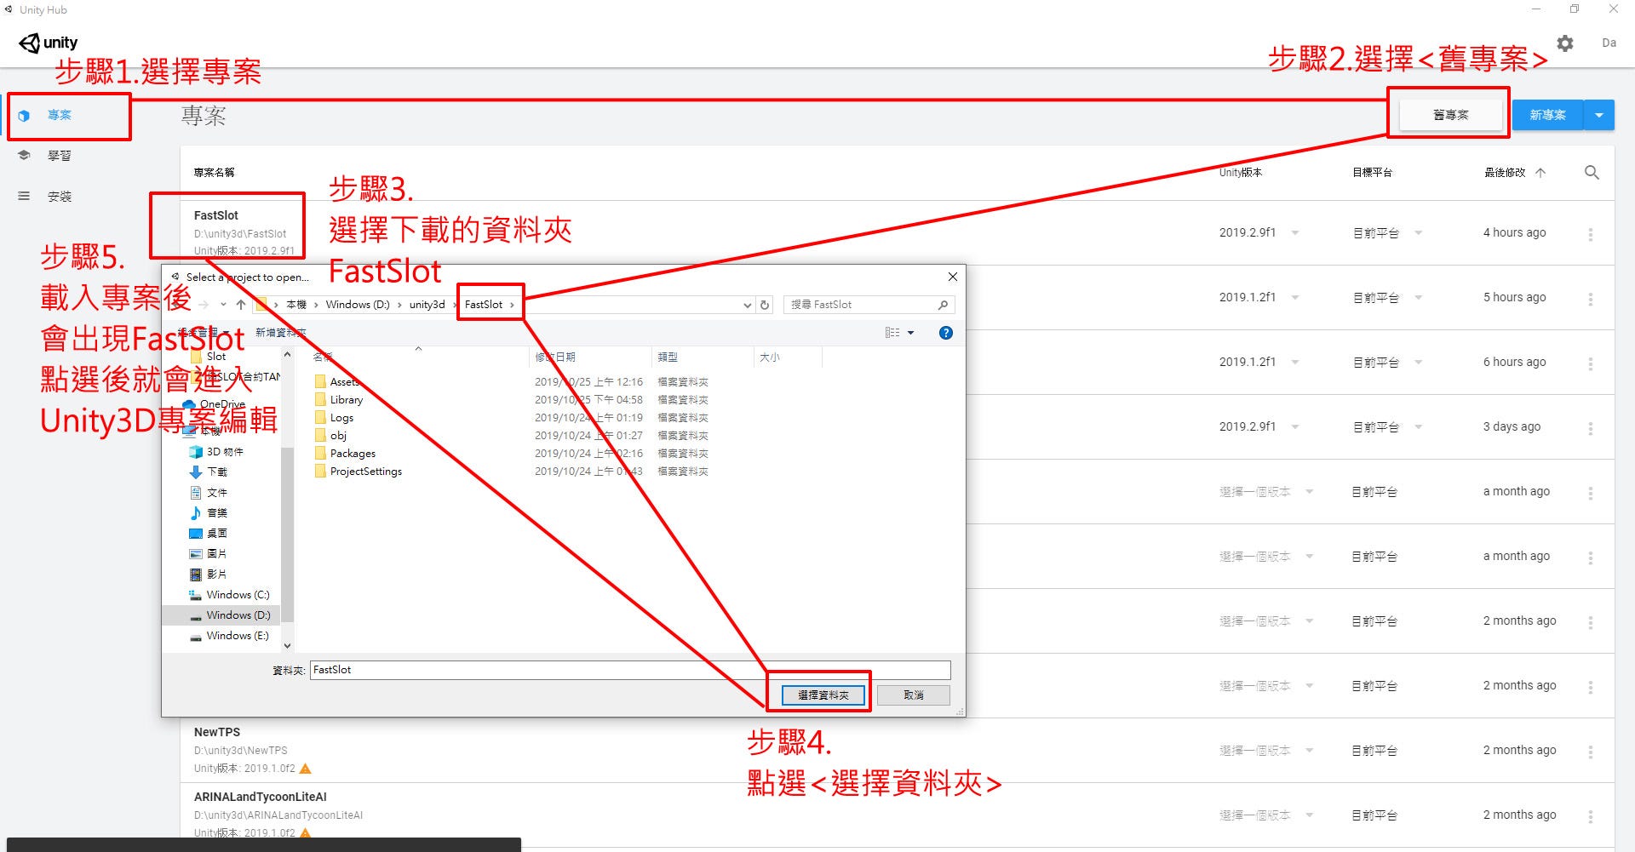
Task: Expand address bar history dropdown
Action: 747,305
